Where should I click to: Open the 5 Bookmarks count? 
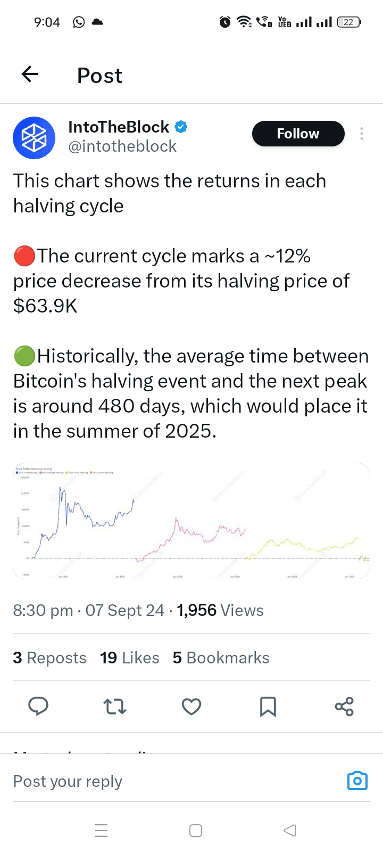[221, 658]
